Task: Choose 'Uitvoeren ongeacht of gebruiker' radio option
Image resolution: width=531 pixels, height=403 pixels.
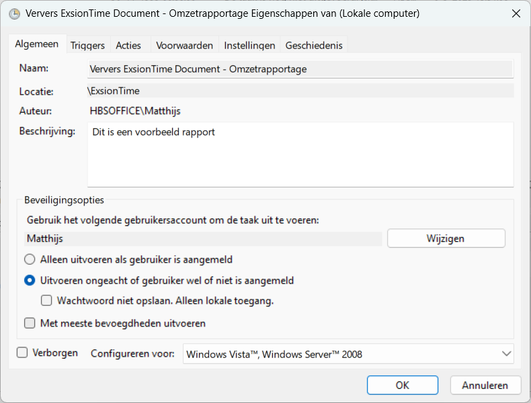Action: (x=30, y=281)
